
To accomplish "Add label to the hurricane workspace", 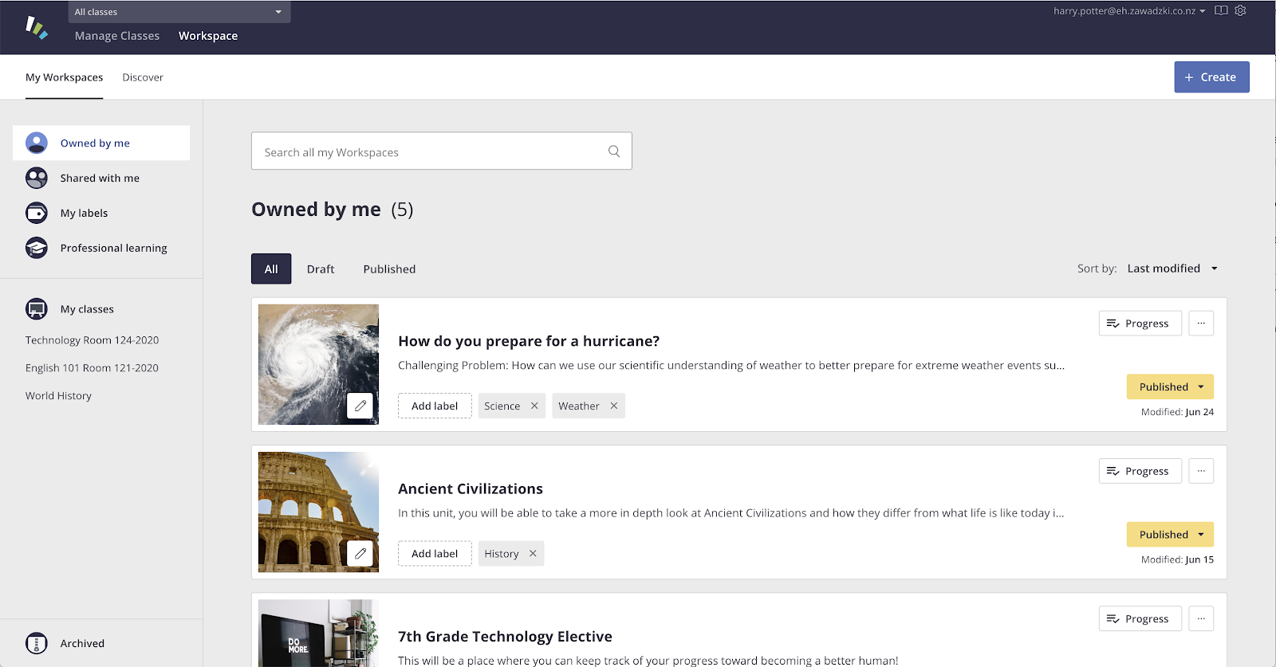I will click(x=435, y=406).
